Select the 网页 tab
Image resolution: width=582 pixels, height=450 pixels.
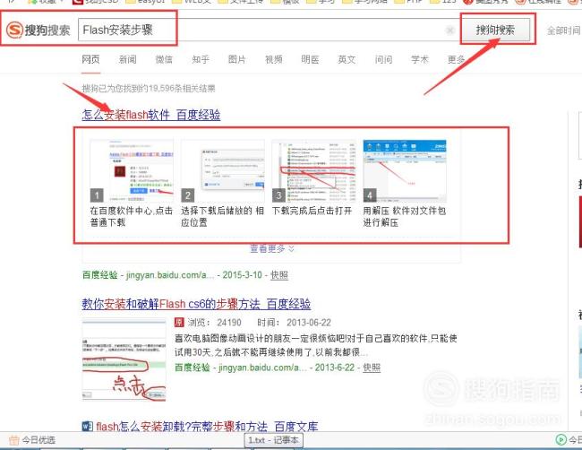(x=90, y=59)
